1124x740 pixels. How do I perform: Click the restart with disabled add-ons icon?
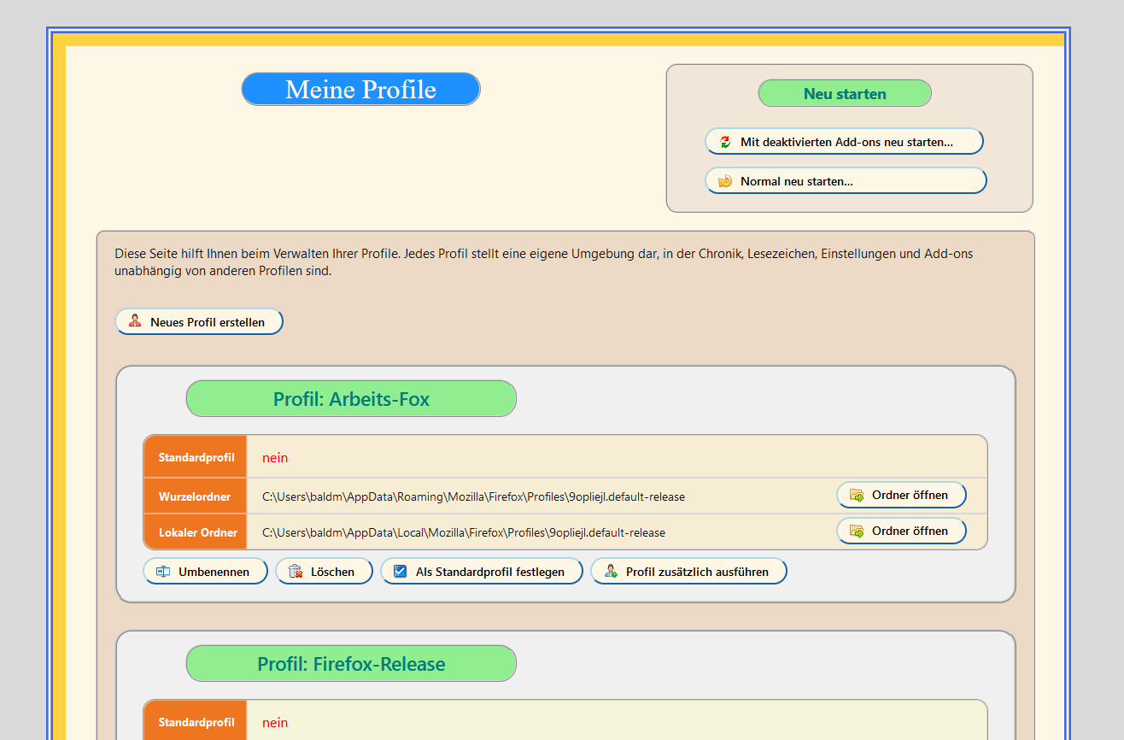pos(725,142)
